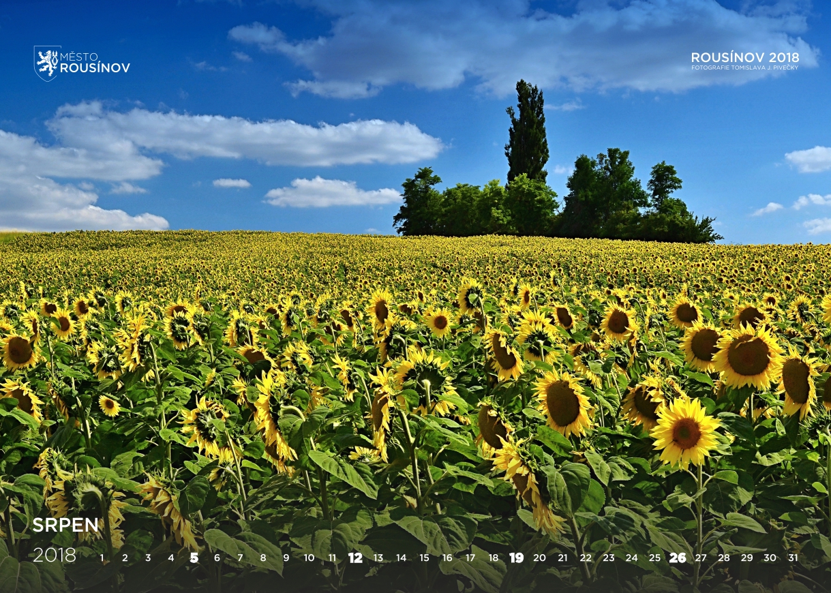This screenshot has height=593, width=831.
Task: Click the photographer credit line under the title
Action: 744,67
